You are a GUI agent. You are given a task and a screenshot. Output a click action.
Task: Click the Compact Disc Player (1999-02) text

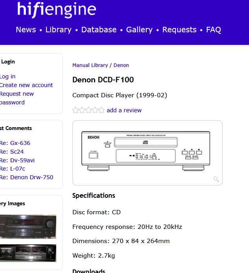click(120, 95)
